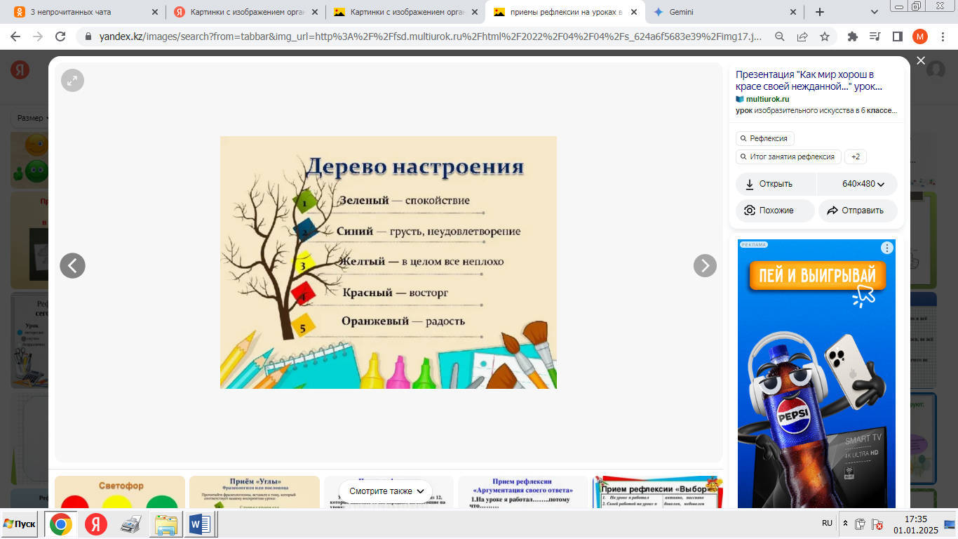Viewport: 958px width, 539px height.
Task: Close the image viewer with X
Action: tap(921, 61)
